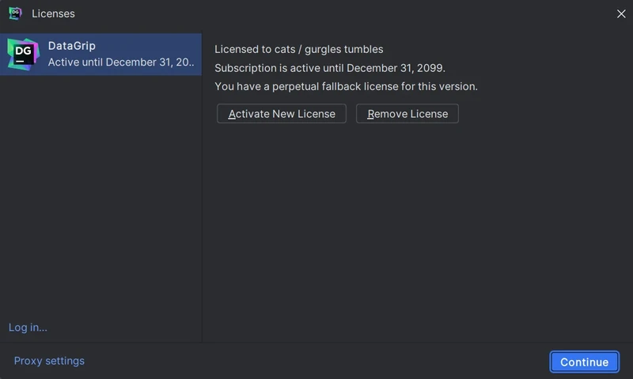Close the Licenses dialog
This screenshot has height=379, width=633.
[621, 13]
